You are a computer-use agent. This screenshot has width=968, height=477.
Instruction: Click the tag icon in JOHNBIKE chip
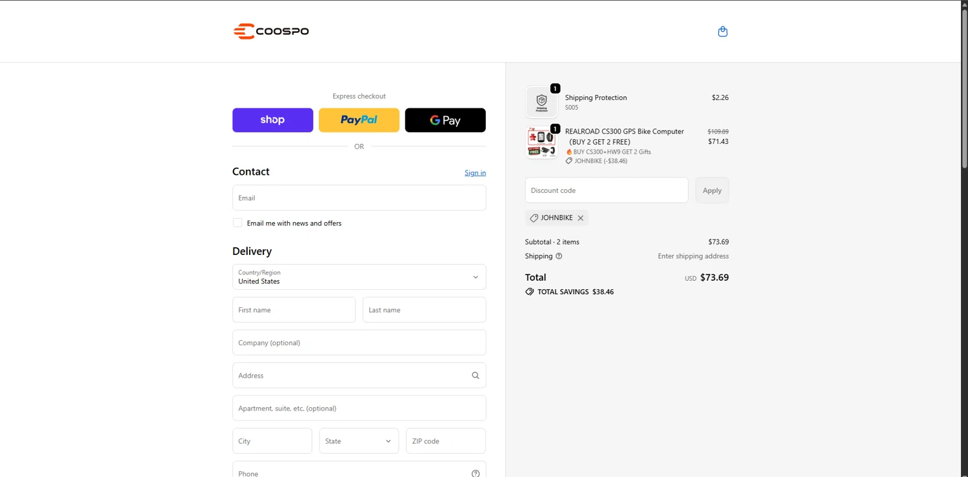[x=534, y=218]
